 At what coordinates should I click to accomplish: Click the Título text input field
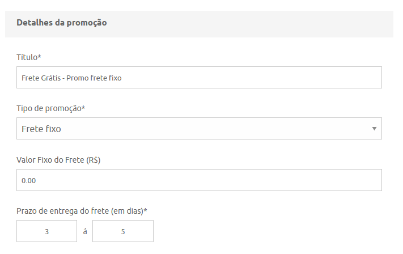click(x=198, y=78)
